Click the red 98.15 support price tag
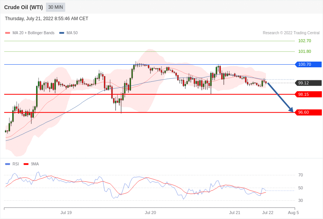This screenshot has width=323, height=219. click(309, 94)
